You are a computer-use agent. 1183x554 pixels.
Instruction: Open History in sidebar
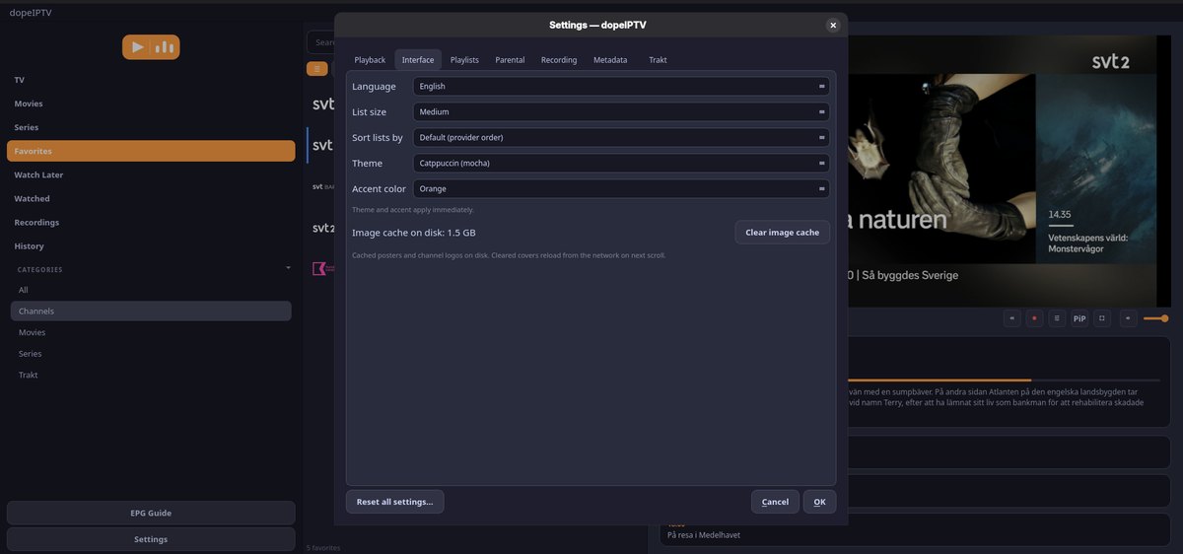point(151,245)
